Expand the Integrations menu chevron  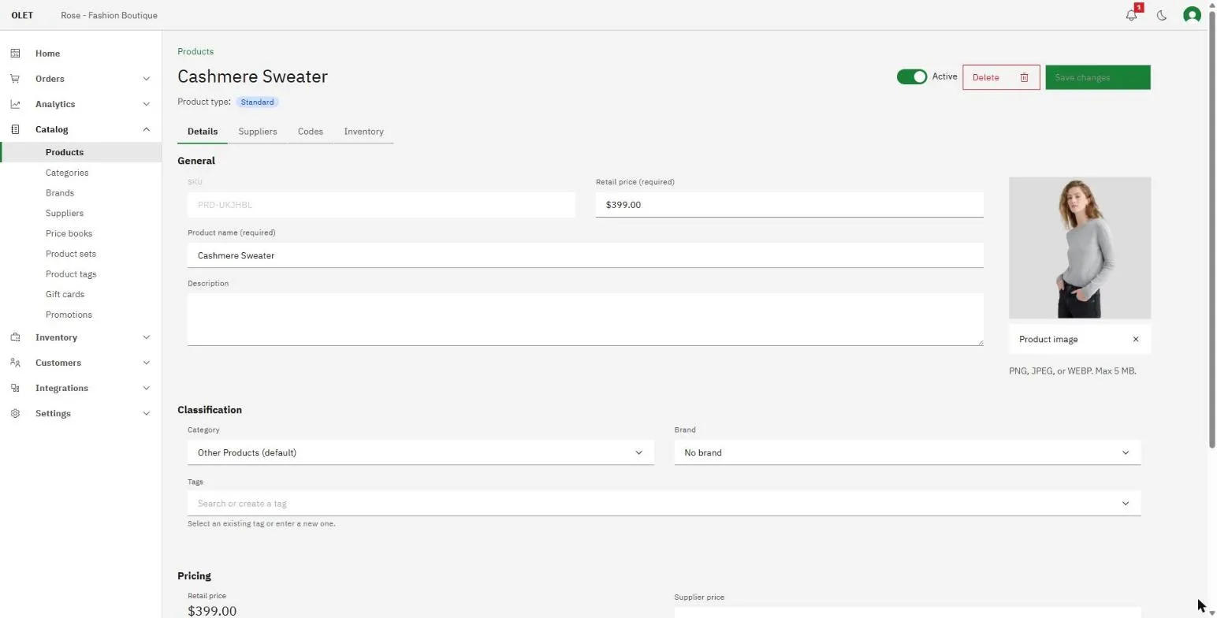tap(146, 388)
